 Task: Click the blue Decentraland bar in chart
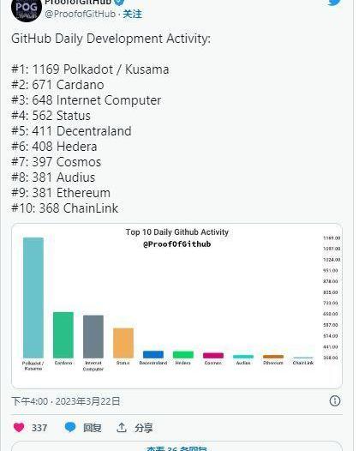coord(153,354)
